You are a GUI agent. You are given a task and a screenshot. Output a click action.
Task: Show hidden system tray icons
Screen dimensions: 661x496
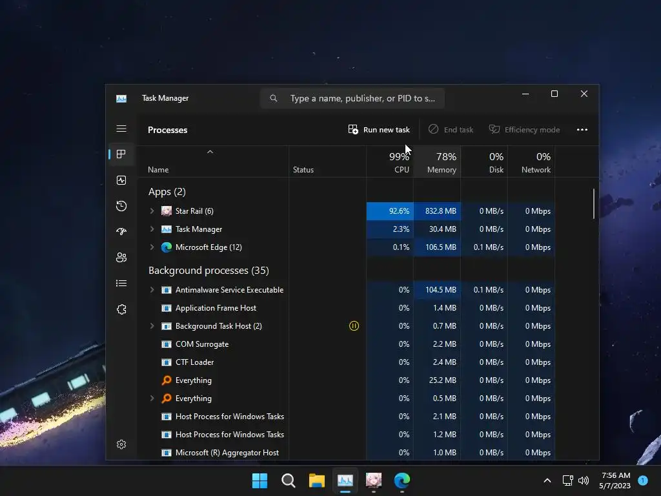(547, 480)
